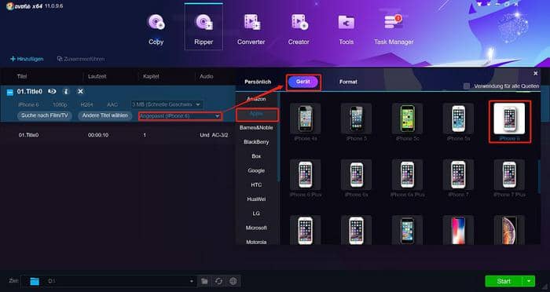The width and height of the screenshot is (550, 292).
Task: Click the Und AC-3/2 audio entry
Action: tap(214, 135)
